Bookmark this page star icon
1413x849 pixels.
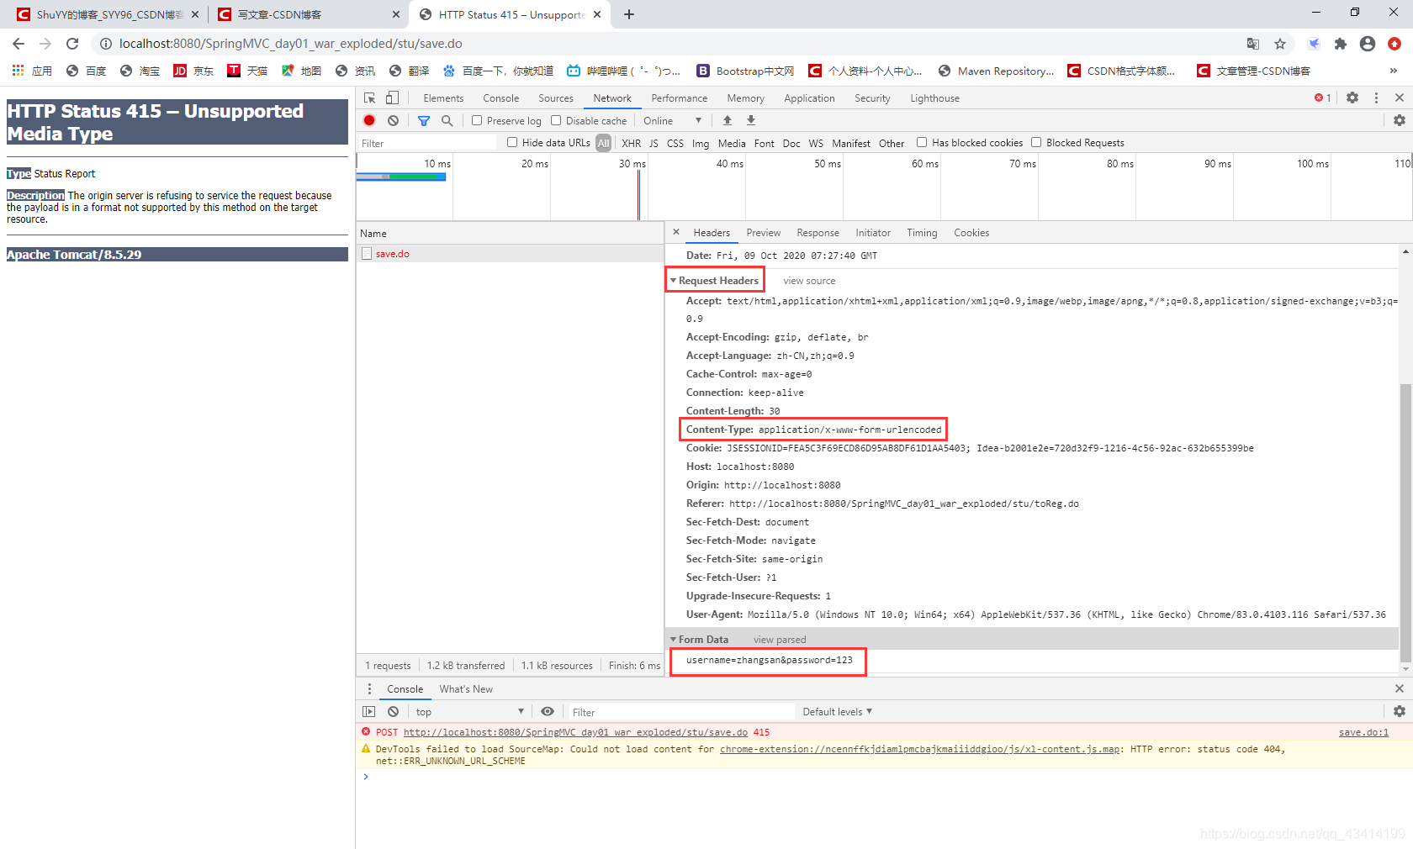coord(1280,44)
